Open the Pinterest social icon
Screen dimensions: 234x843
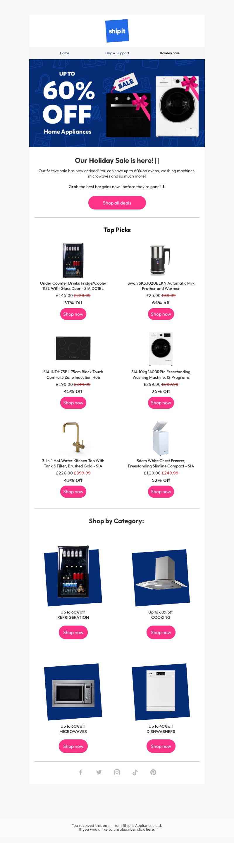pos(153,772)
